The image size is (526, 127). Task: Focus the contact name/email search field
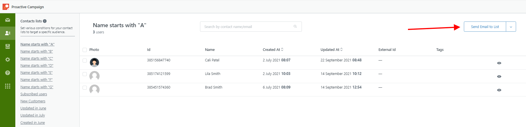251,27
